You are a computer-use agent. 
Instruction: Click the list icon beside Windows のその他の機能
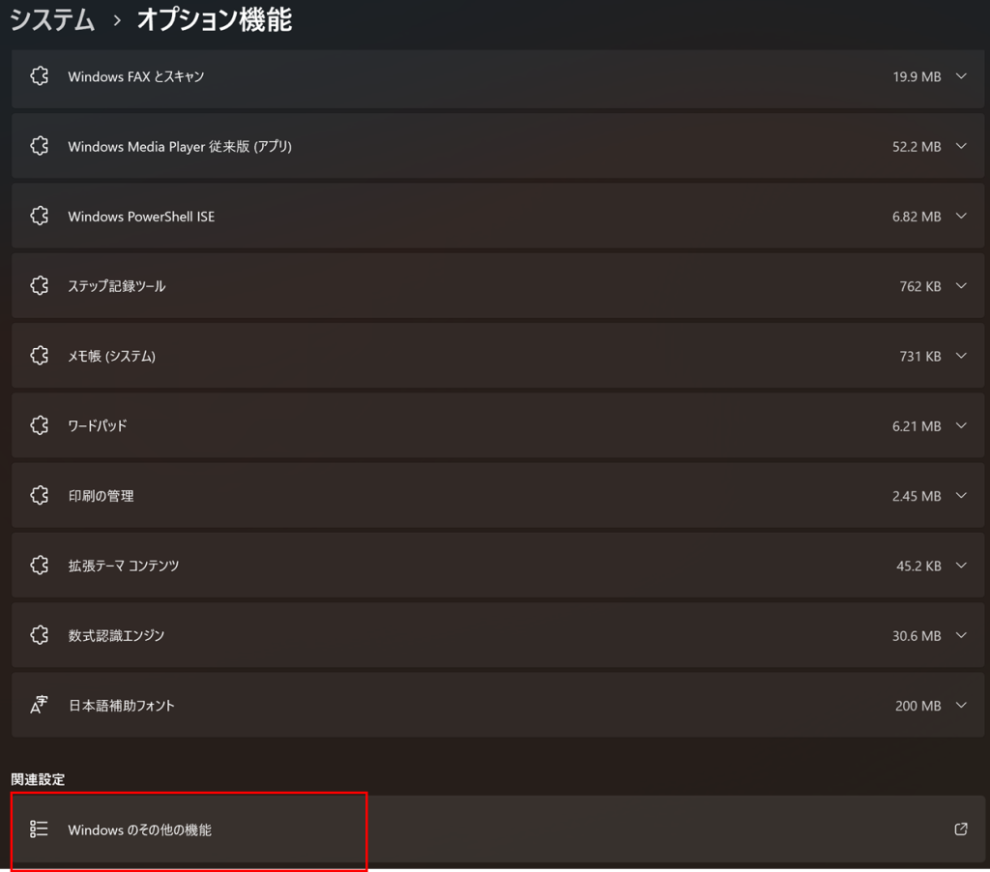tap(39, 829)
